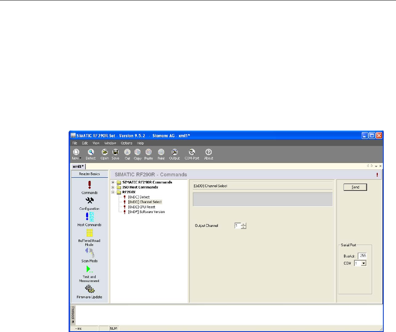This screenshot has width=396, height=332.
Task: Open Scan Mode in the sidebar
Action: (89, 255)
